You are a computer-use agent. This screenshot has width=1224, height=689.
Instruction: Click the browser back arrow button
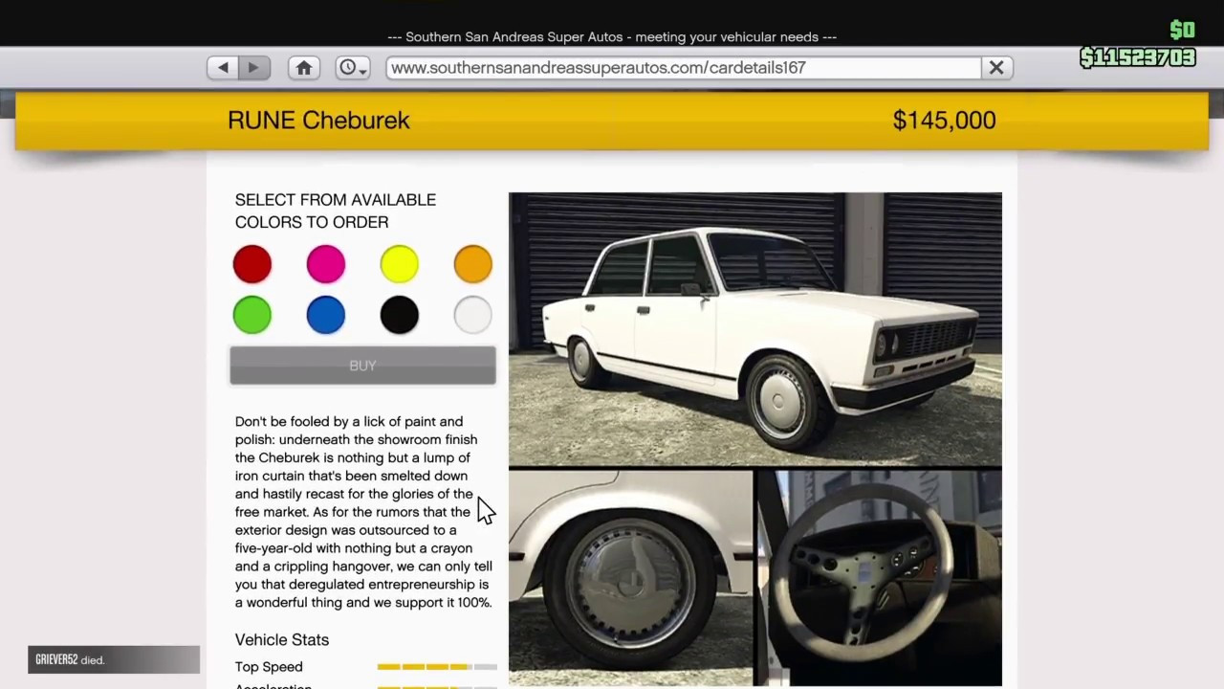pyautogui.click(x=223, y=67)
